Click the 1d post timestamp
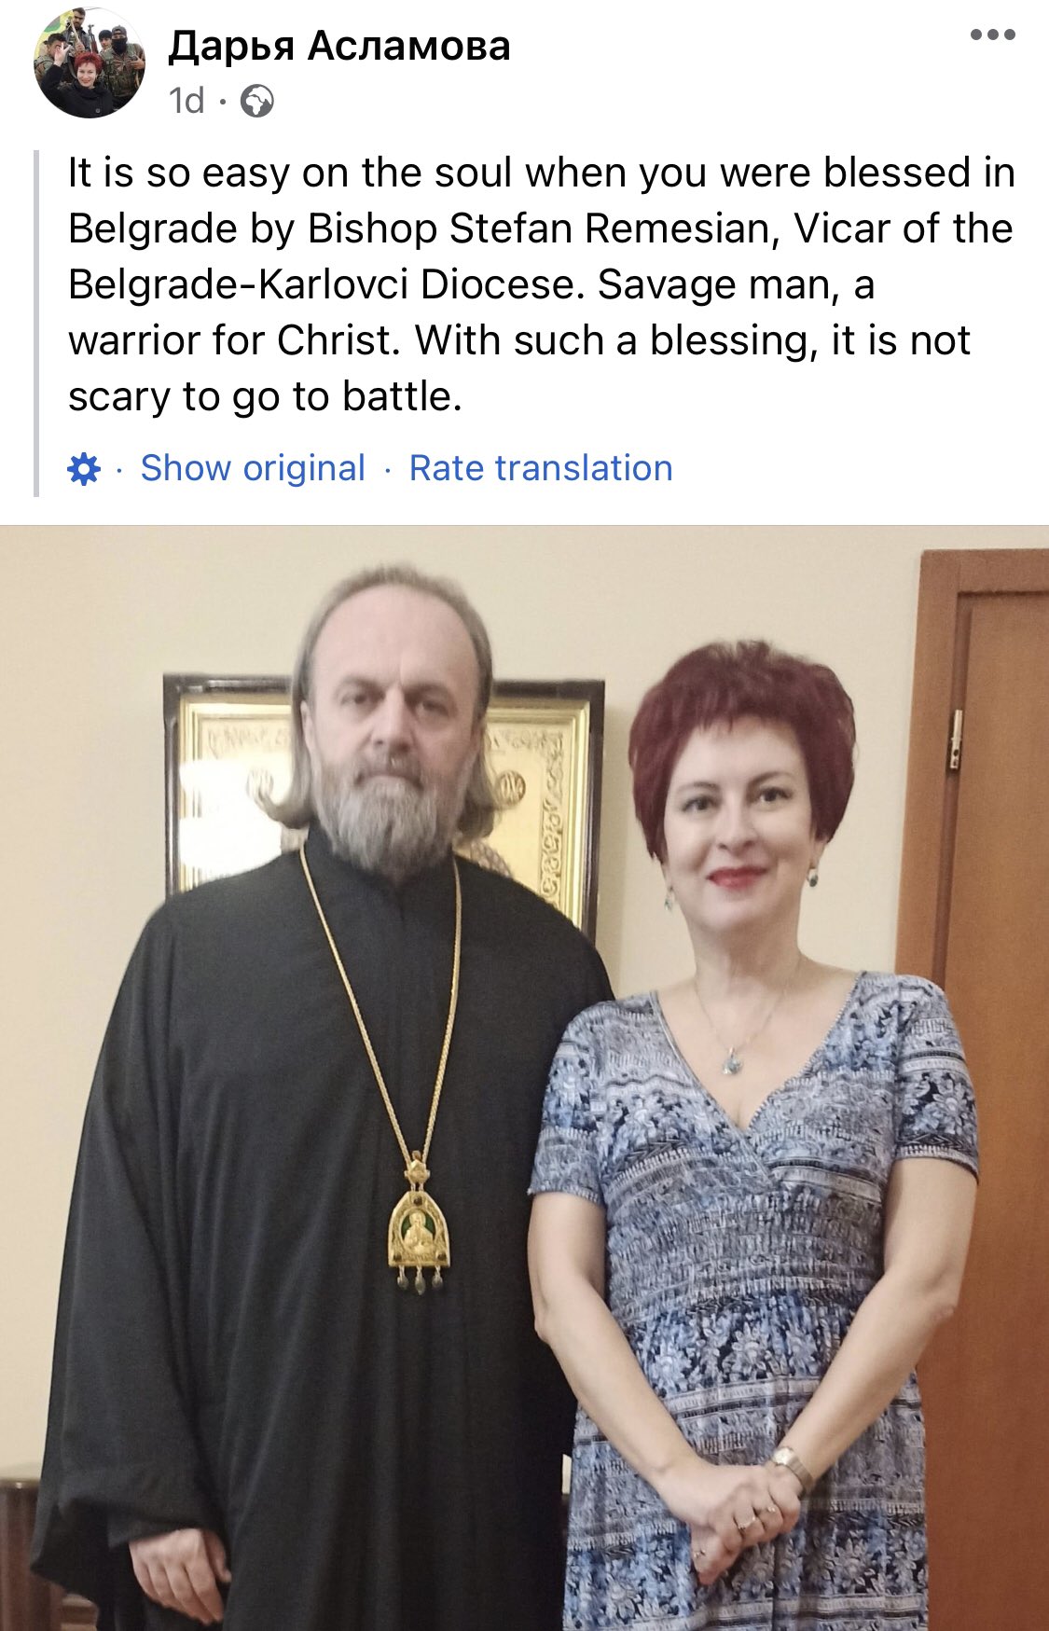The height and width of the screenshot is (1631, 1049). tap(186, 101)
